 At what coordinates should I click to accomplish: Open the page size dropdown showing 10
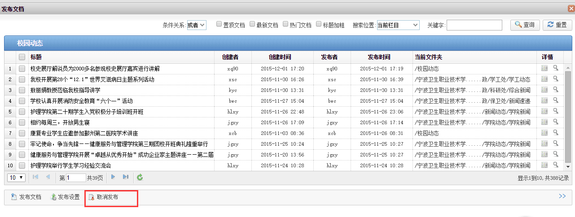coord(17,178)
